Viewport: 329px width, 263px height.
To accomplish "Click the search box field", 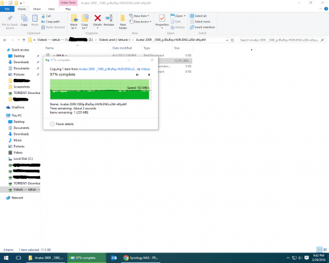I will click(282, 40).
